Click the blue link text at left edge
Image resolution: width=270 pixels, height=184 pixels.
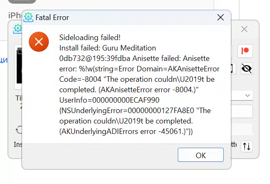pos(4,60)
